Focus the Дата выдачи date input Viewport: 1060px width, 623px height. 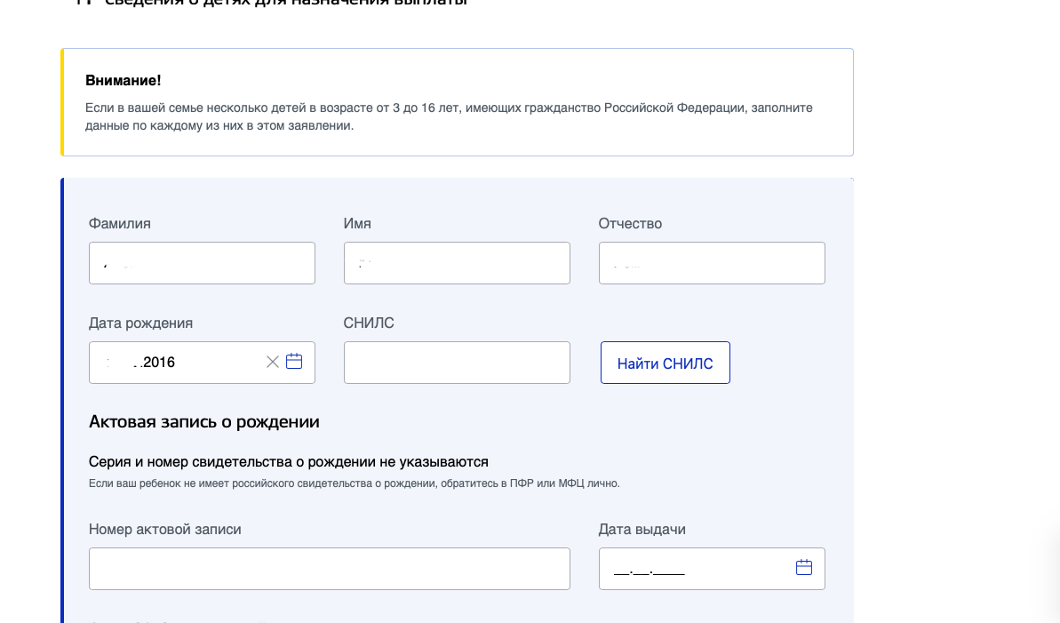click(693, 569)
